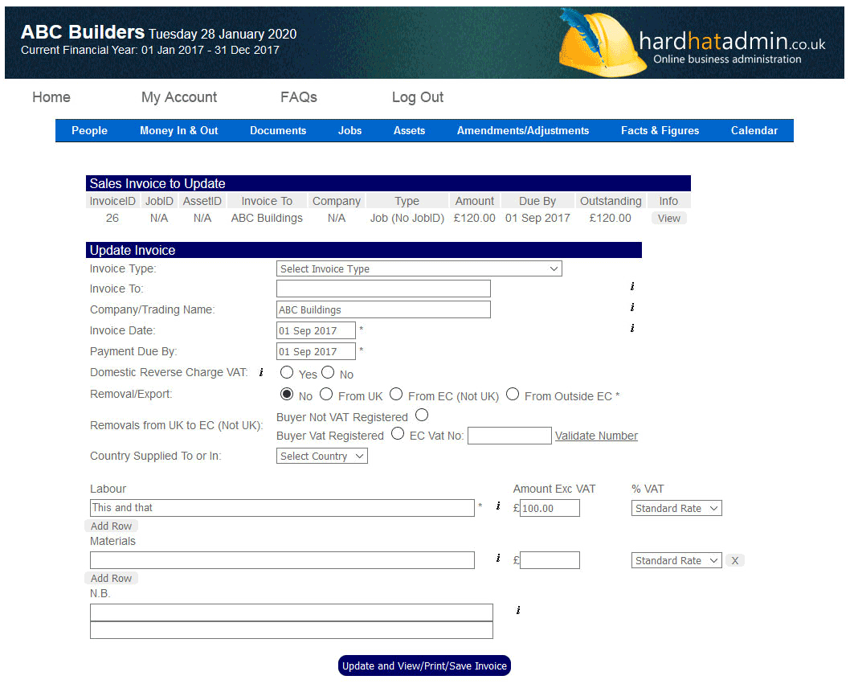The width and height of the screenshot is (850, 688).
Task: Click info icon next to Domestic Reverse Charge VAT
Action: (x=261, y=373)
